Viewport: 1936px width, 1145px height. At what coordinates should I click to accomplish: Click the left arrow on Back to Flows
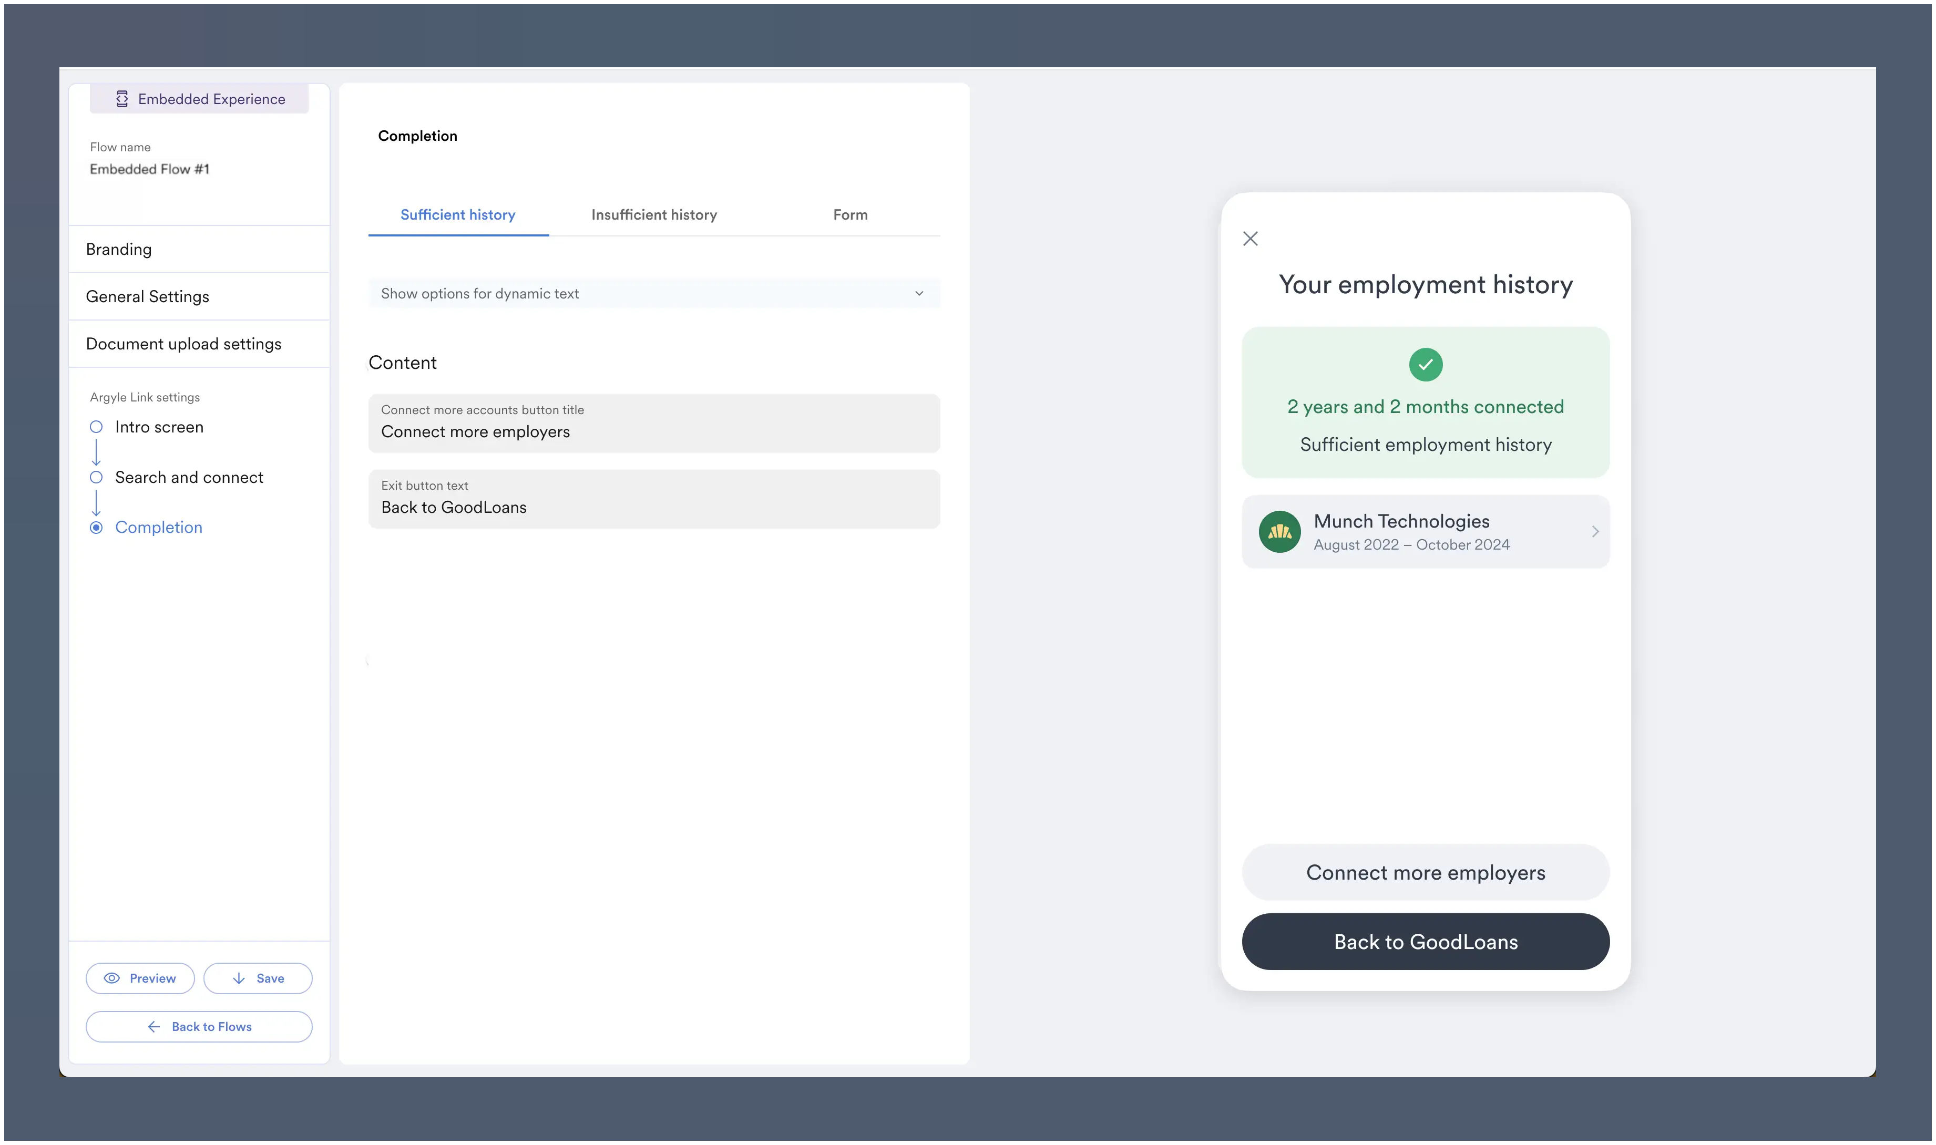tap(153, 1027)
